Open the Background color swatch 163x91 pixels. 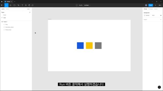pos(144,15)
